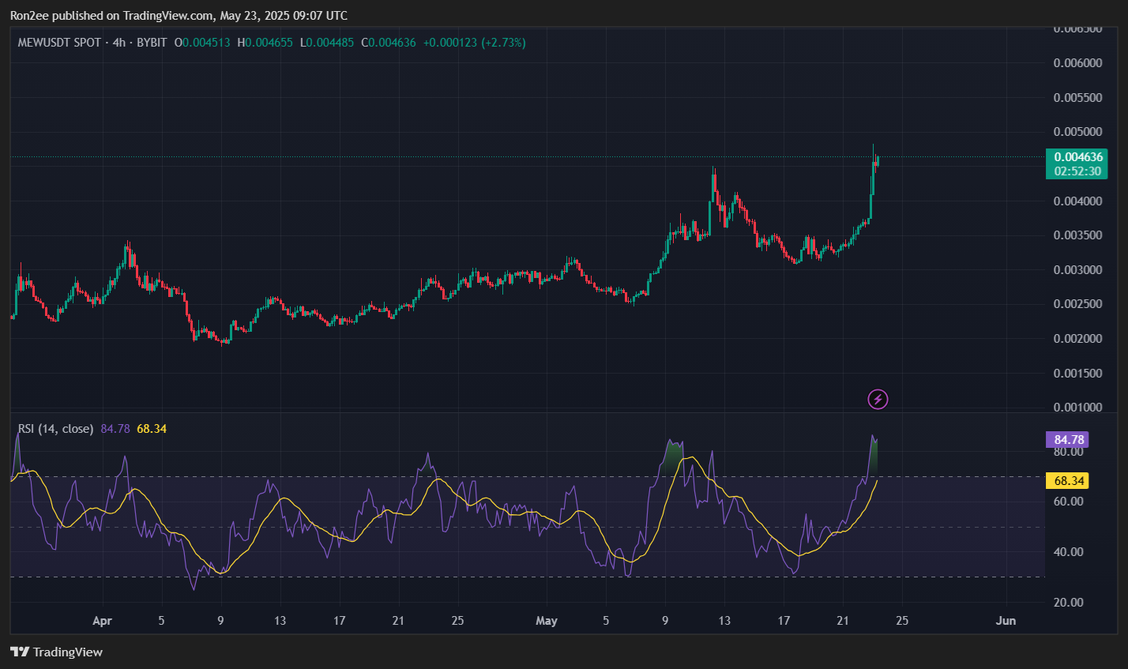The width and height of the screenshot is (1128, 669).
Task: Click the Jun label on the time axis
Action: [1006, 621]
